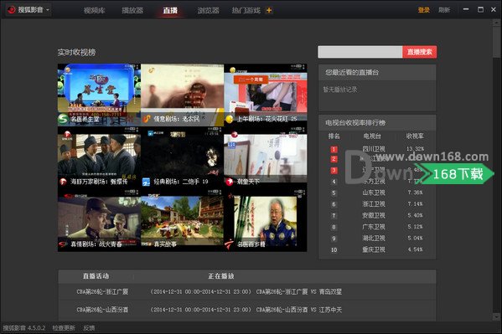Viewport: 502px width, 334px height.
Task: Switch to the 播放器 tab
Action: [x=132, y=10]
